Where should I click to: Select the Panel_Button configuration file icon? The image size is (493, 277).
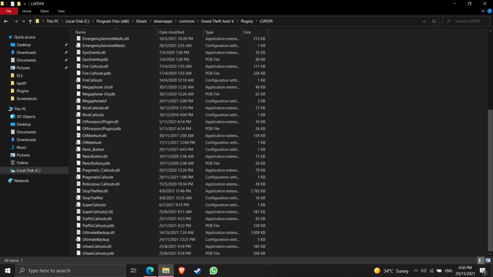point(78,149)
